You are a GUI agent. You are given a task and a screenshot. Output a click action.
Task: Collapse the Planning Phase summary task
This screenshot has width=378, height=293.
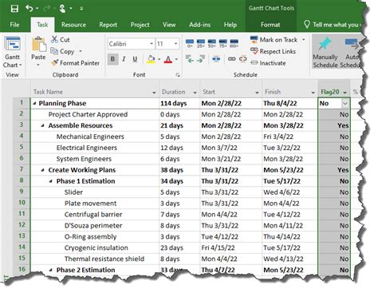pyautogui.click(x=34, y=103)
